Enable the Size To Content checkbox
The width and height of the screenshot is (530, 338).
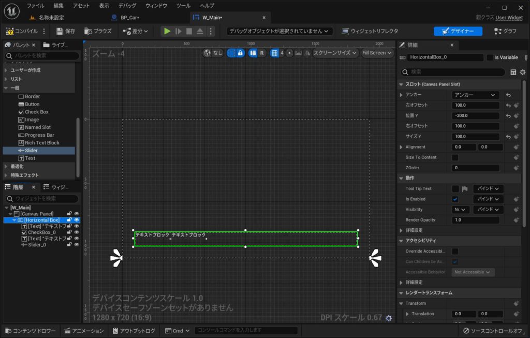(455, 157)
